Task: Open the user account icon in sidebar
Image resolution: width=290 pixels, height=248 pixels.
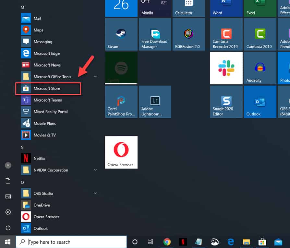Action: [x=8, y=165]
